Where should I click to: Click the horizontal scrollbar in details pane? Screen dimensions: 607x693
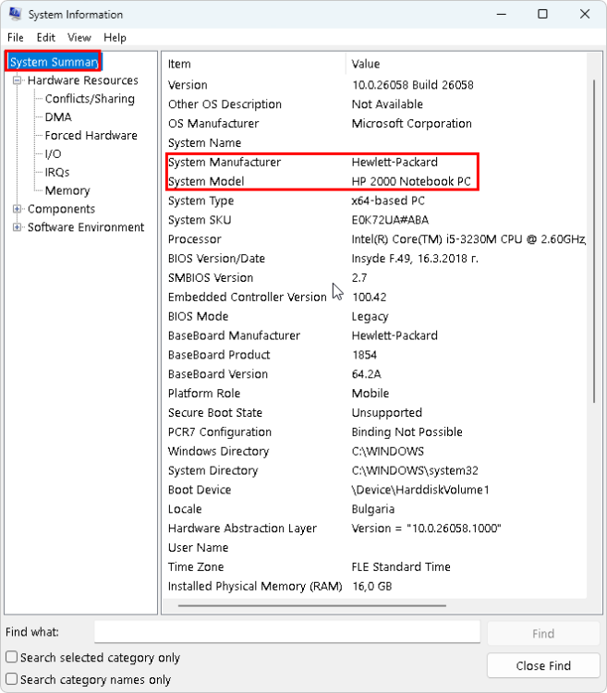[312, 605]
